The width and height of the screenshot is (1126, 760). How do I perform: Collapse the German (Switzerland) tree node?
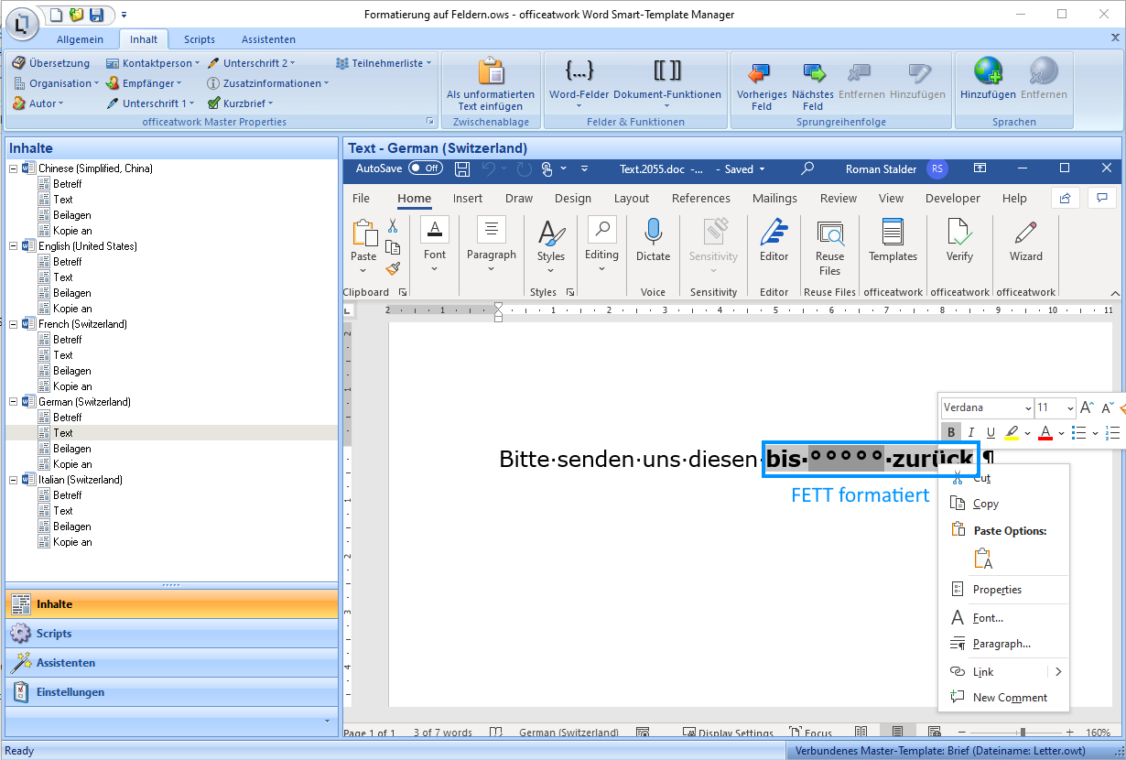tap(13, 402)
